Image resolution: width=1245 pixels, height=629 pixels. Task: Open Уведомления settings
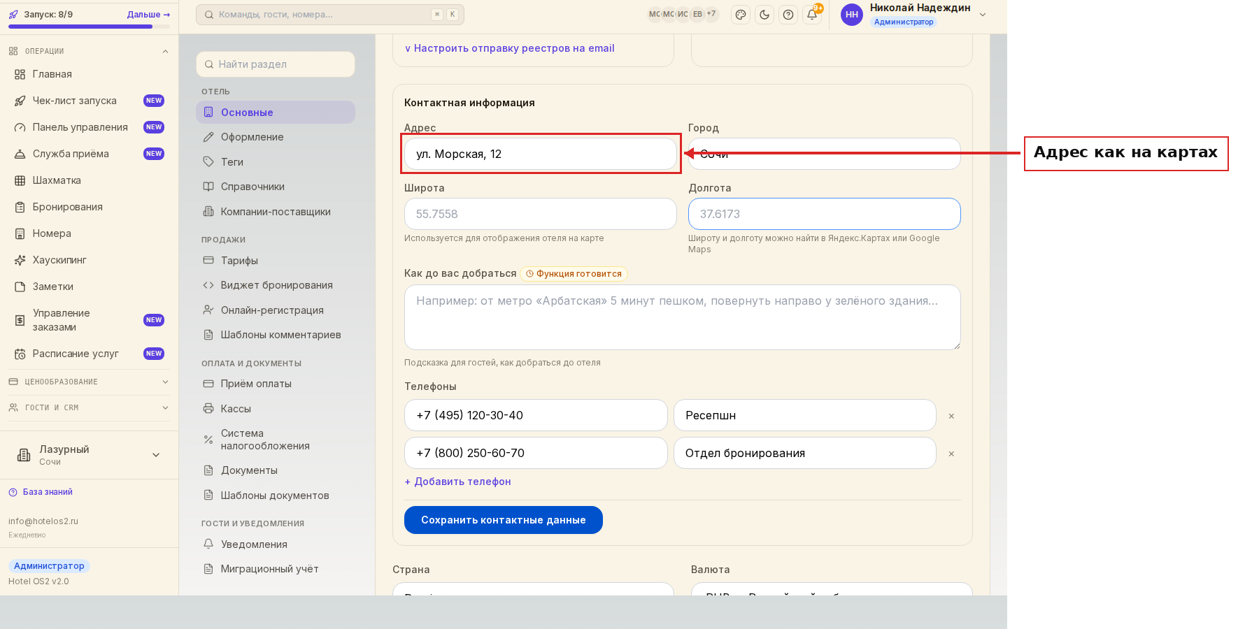(276, 544)
